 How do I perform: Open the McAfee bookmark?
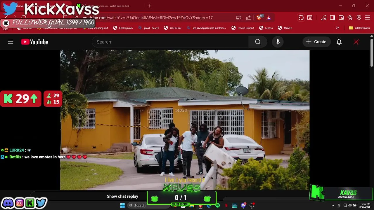tap(285, 28)
